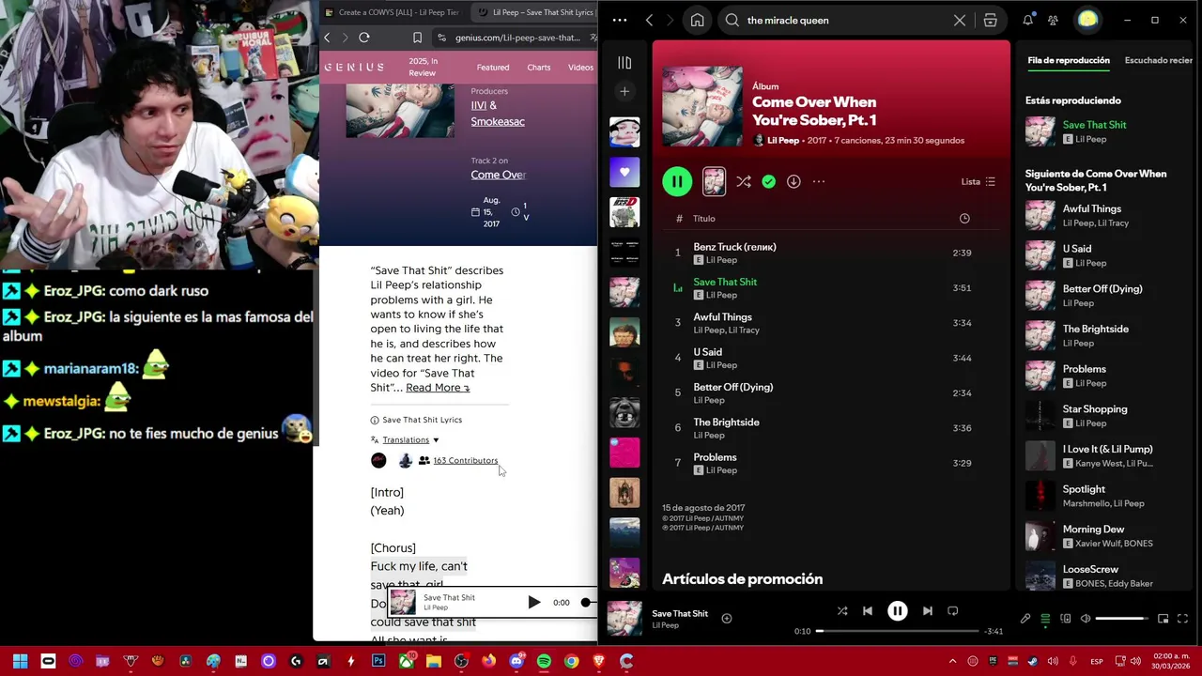Open Liked Songs purple heart playlist
This screenshot has height=676, width=1202.
(624, 172)
